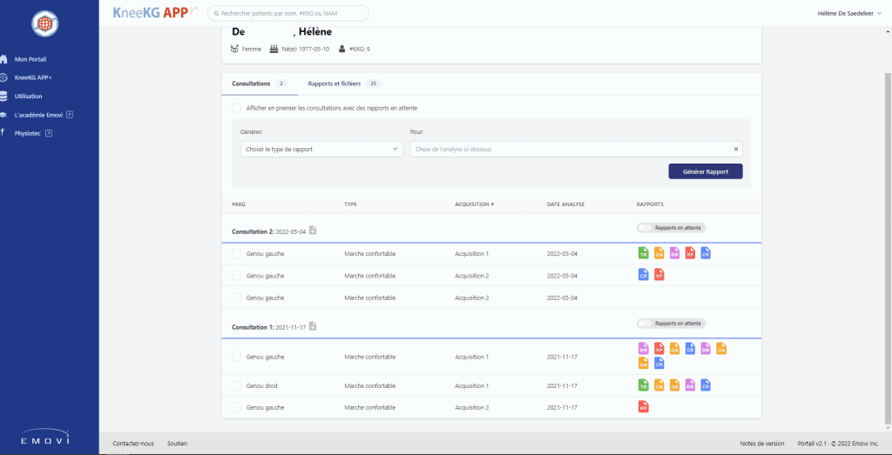The width and height of the screenshot is (892, 455).
Task: Open the green TR report in Consultation 2
Action: pos(644,253)
